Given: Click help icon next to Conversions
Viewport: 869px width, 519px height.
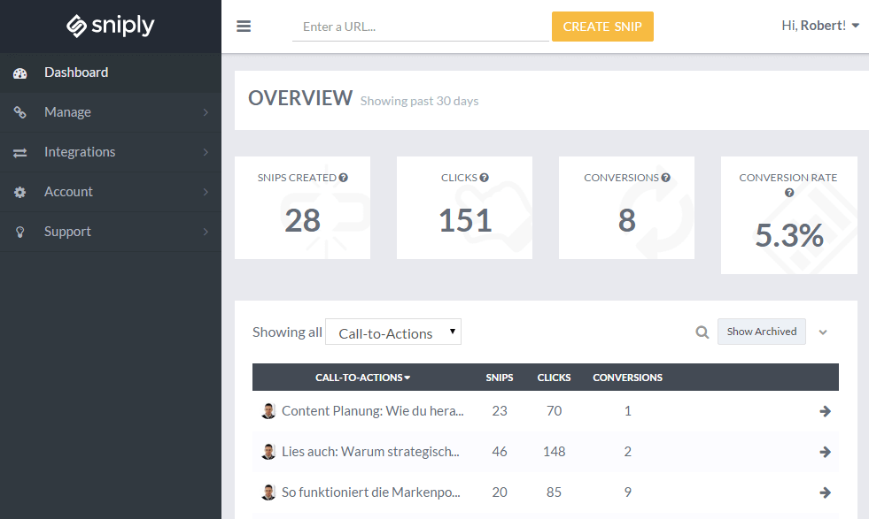Looking at the screenshot, I should pos(665,178).
